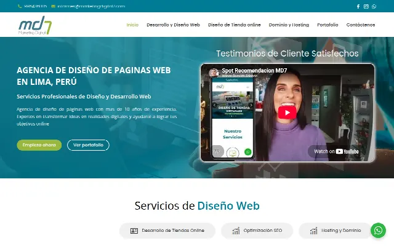394x246 pixels.
Task: Open Dominio y Hosting menu
Action: [289, 25]
